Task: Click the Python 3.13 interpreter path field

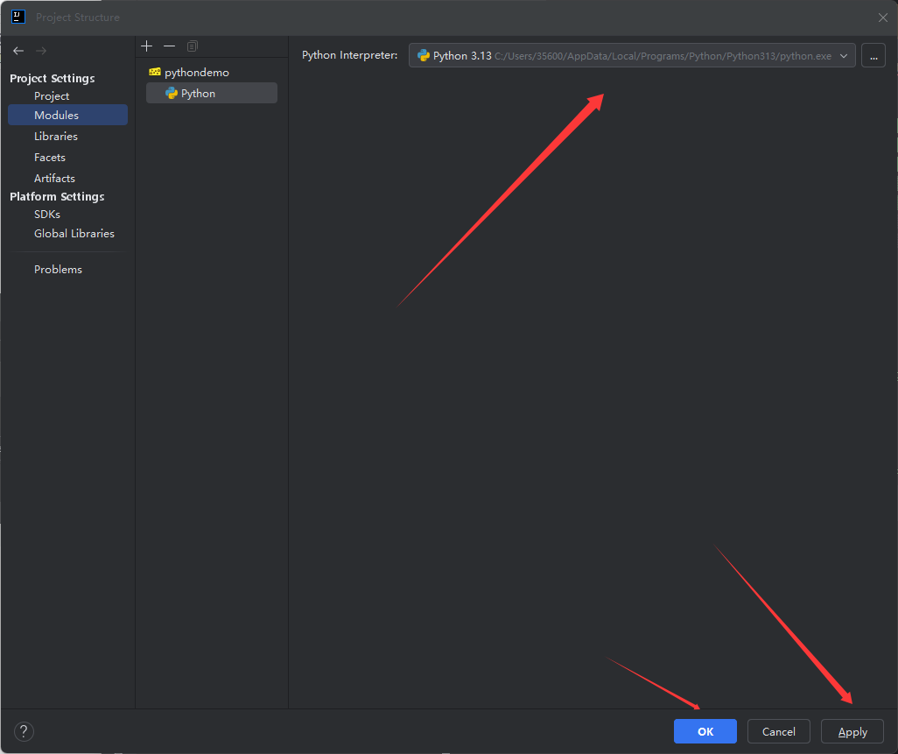Action: pyautogui.click(x=632, y=55)
